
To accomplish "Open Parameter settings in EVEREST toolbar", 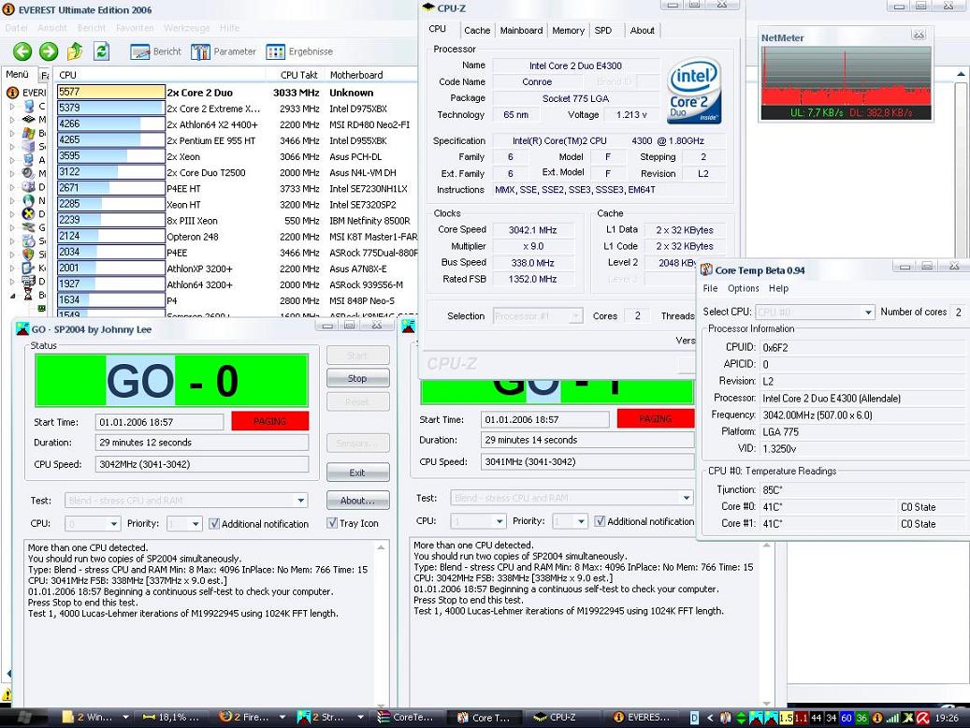I will (224, 52).
